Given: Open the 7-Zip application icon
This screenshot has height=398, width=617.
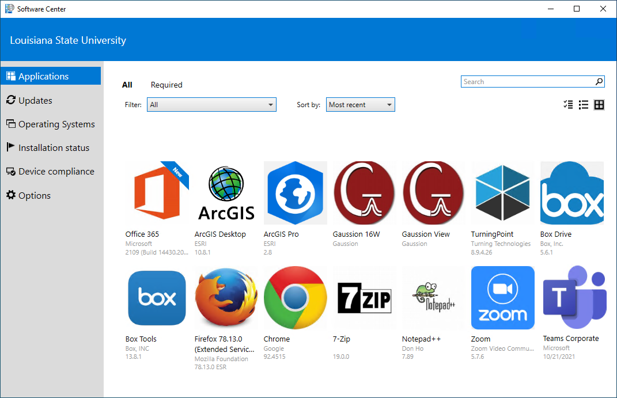Looking at the screenshot, I should pyautogui.click(x=364, y=298).
